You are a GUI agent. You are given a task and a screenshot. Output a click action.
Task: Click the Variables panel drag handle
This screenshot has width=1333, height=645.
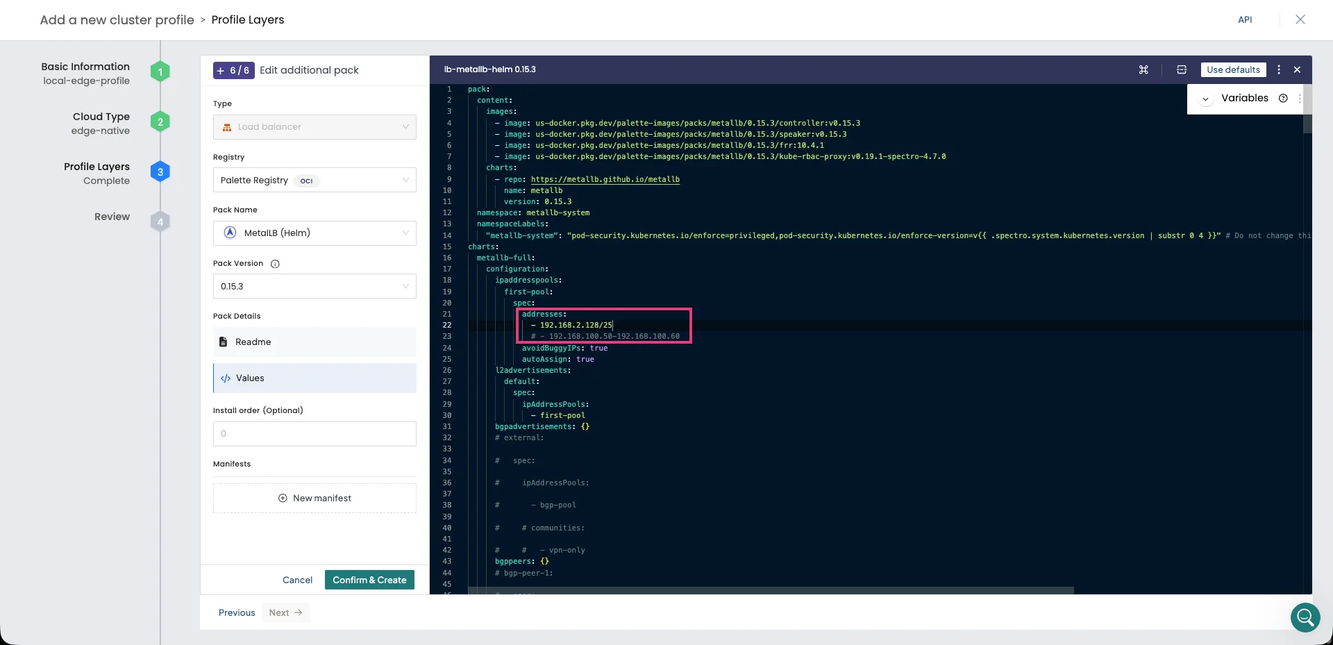pos(1299,99)
